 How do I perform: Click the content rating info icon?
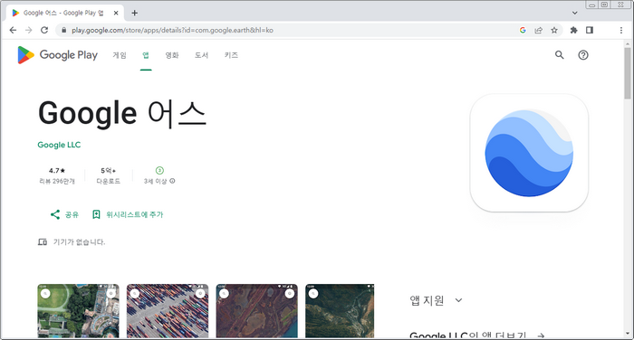tap(172, 181)
